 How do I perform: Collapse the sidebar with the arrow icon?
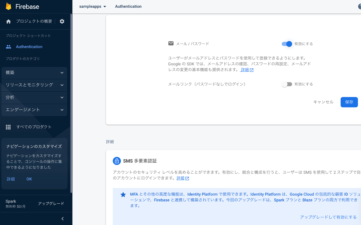click(x=62, y=219)
